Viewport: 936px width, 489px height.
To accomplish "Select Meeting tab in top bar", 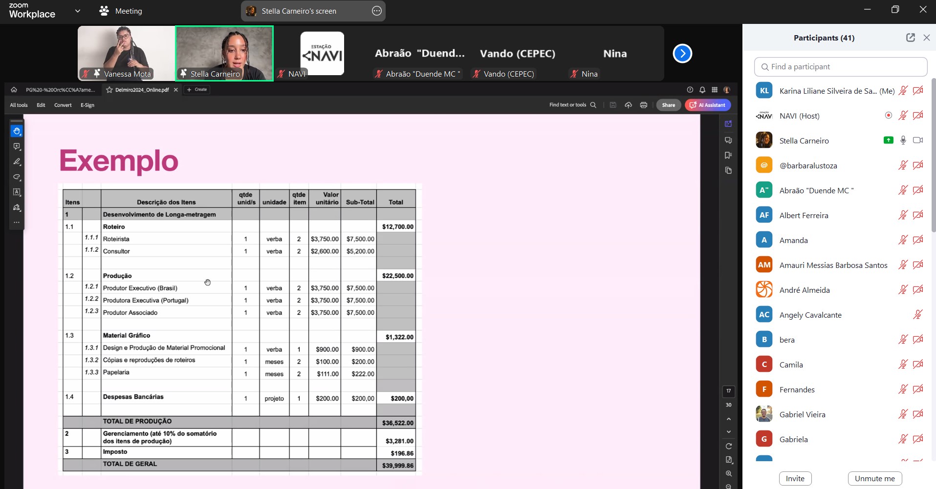I will (x=128, y=11).
